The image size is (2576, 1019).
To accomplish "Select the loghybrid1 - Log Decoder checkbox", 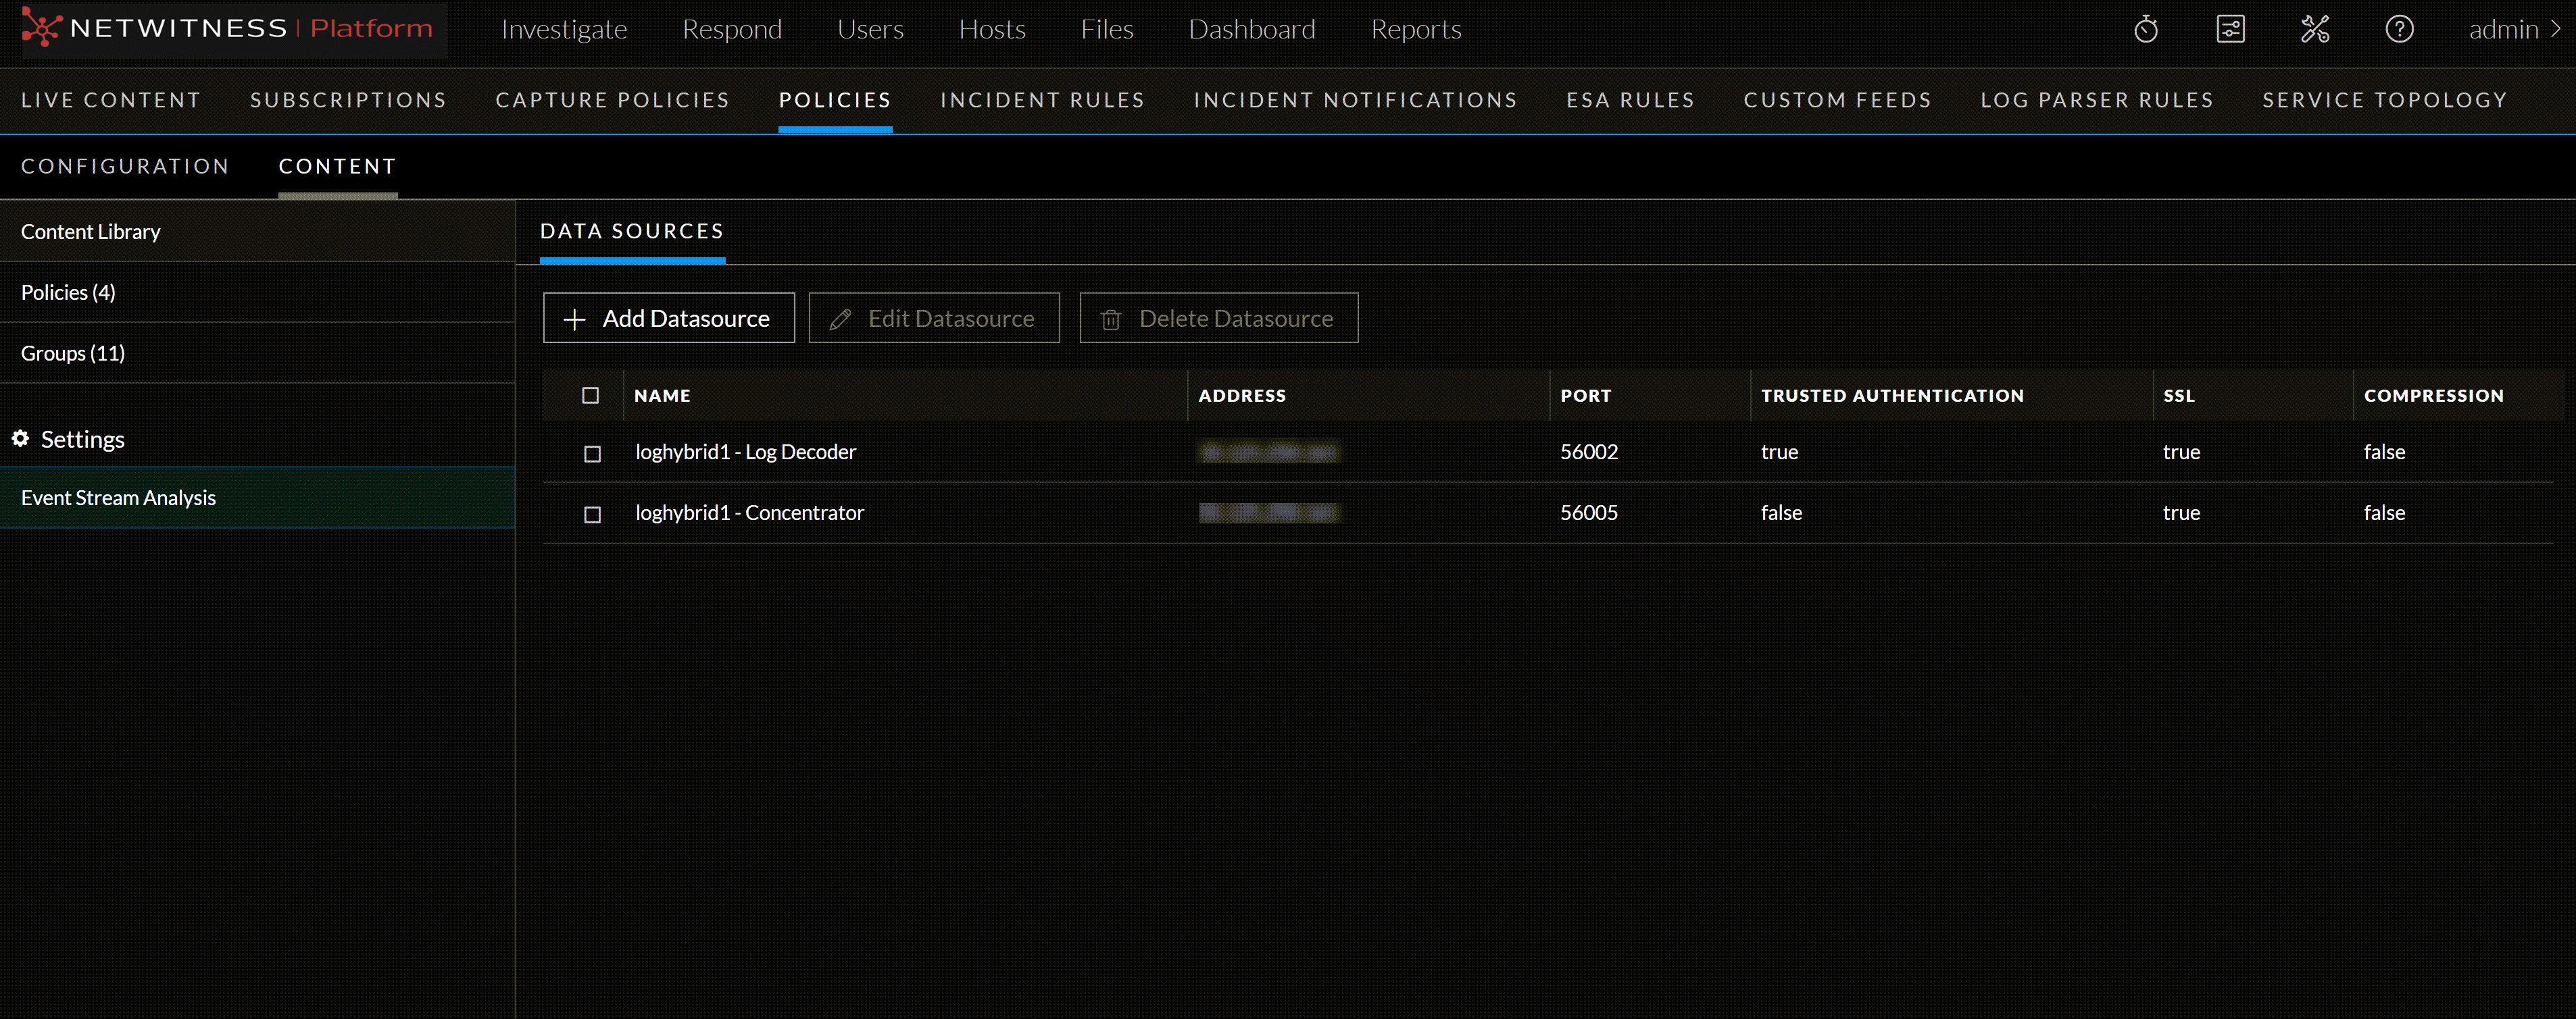I will point(592,452).
